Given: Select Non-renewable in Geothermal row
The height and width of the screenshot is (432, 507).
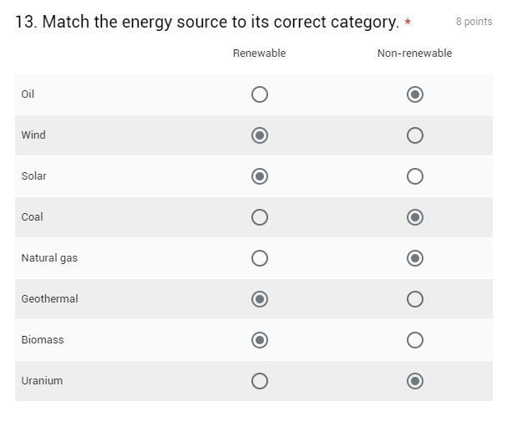Looking at the screenshot, I should click(414, 299).
